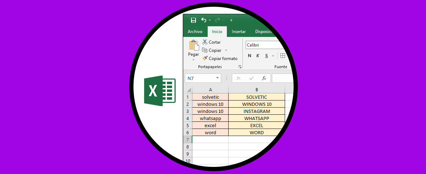This screenshot has width=426, height=174.
Task: Click the uppercase EXCEL cell
Action: pos(257,125)
